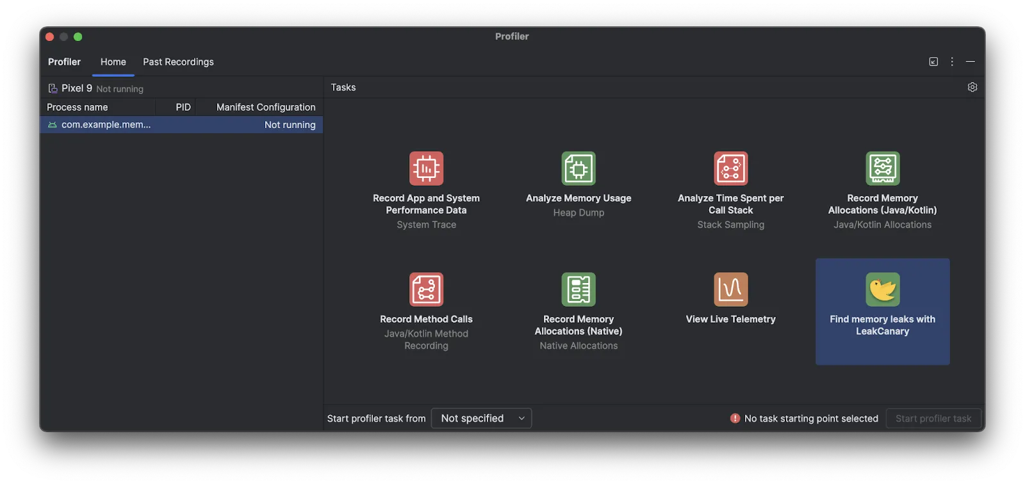
Task: Select the Record App and System Performance icon
Action: 426,168
